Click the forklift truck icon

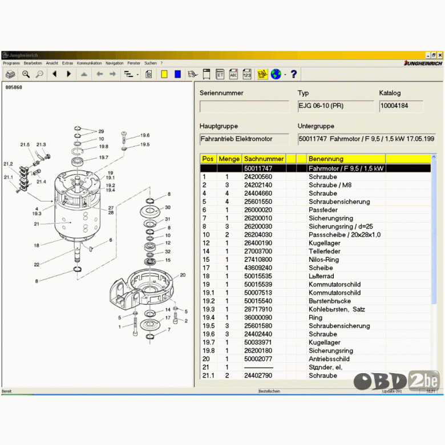[193, 74]
